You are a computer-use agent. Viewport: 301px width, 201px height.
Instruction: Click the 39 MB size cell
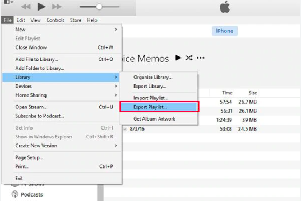[249, 120]
